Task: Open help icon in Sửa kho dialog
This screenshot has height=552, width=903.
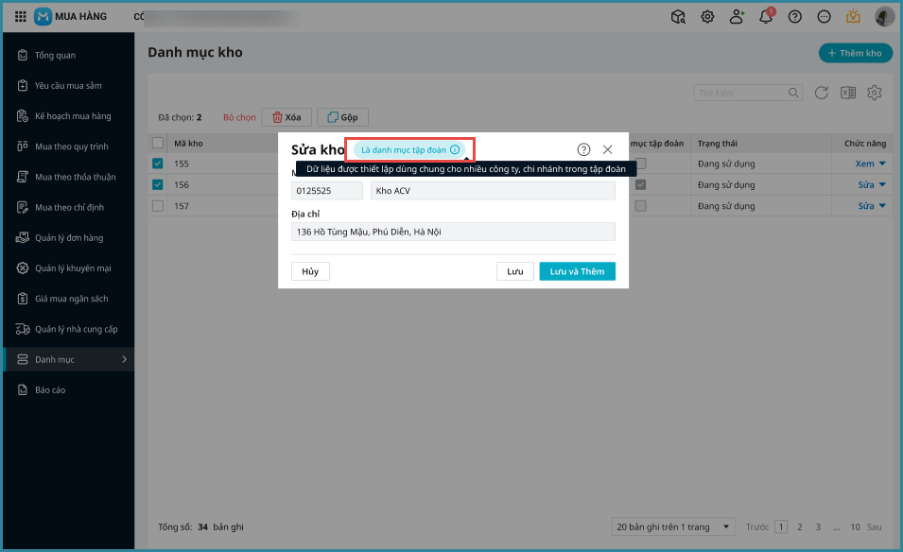Action: click(x=583, y=149)
